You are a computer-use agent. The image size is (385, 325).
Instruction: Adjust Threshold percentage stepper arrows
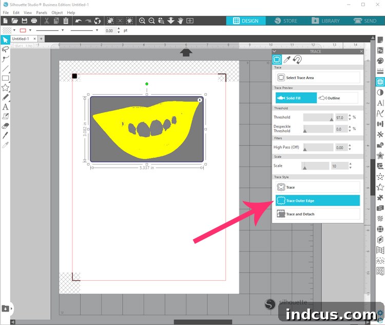pos(350,117)
